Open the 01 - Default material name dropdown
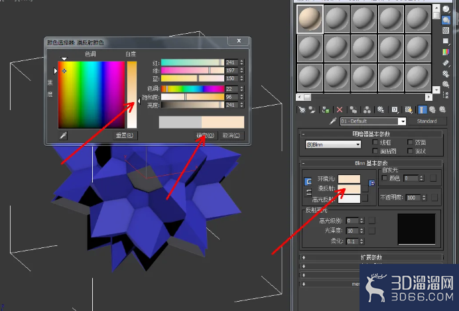459x311 pixels. tap(403, 121)
